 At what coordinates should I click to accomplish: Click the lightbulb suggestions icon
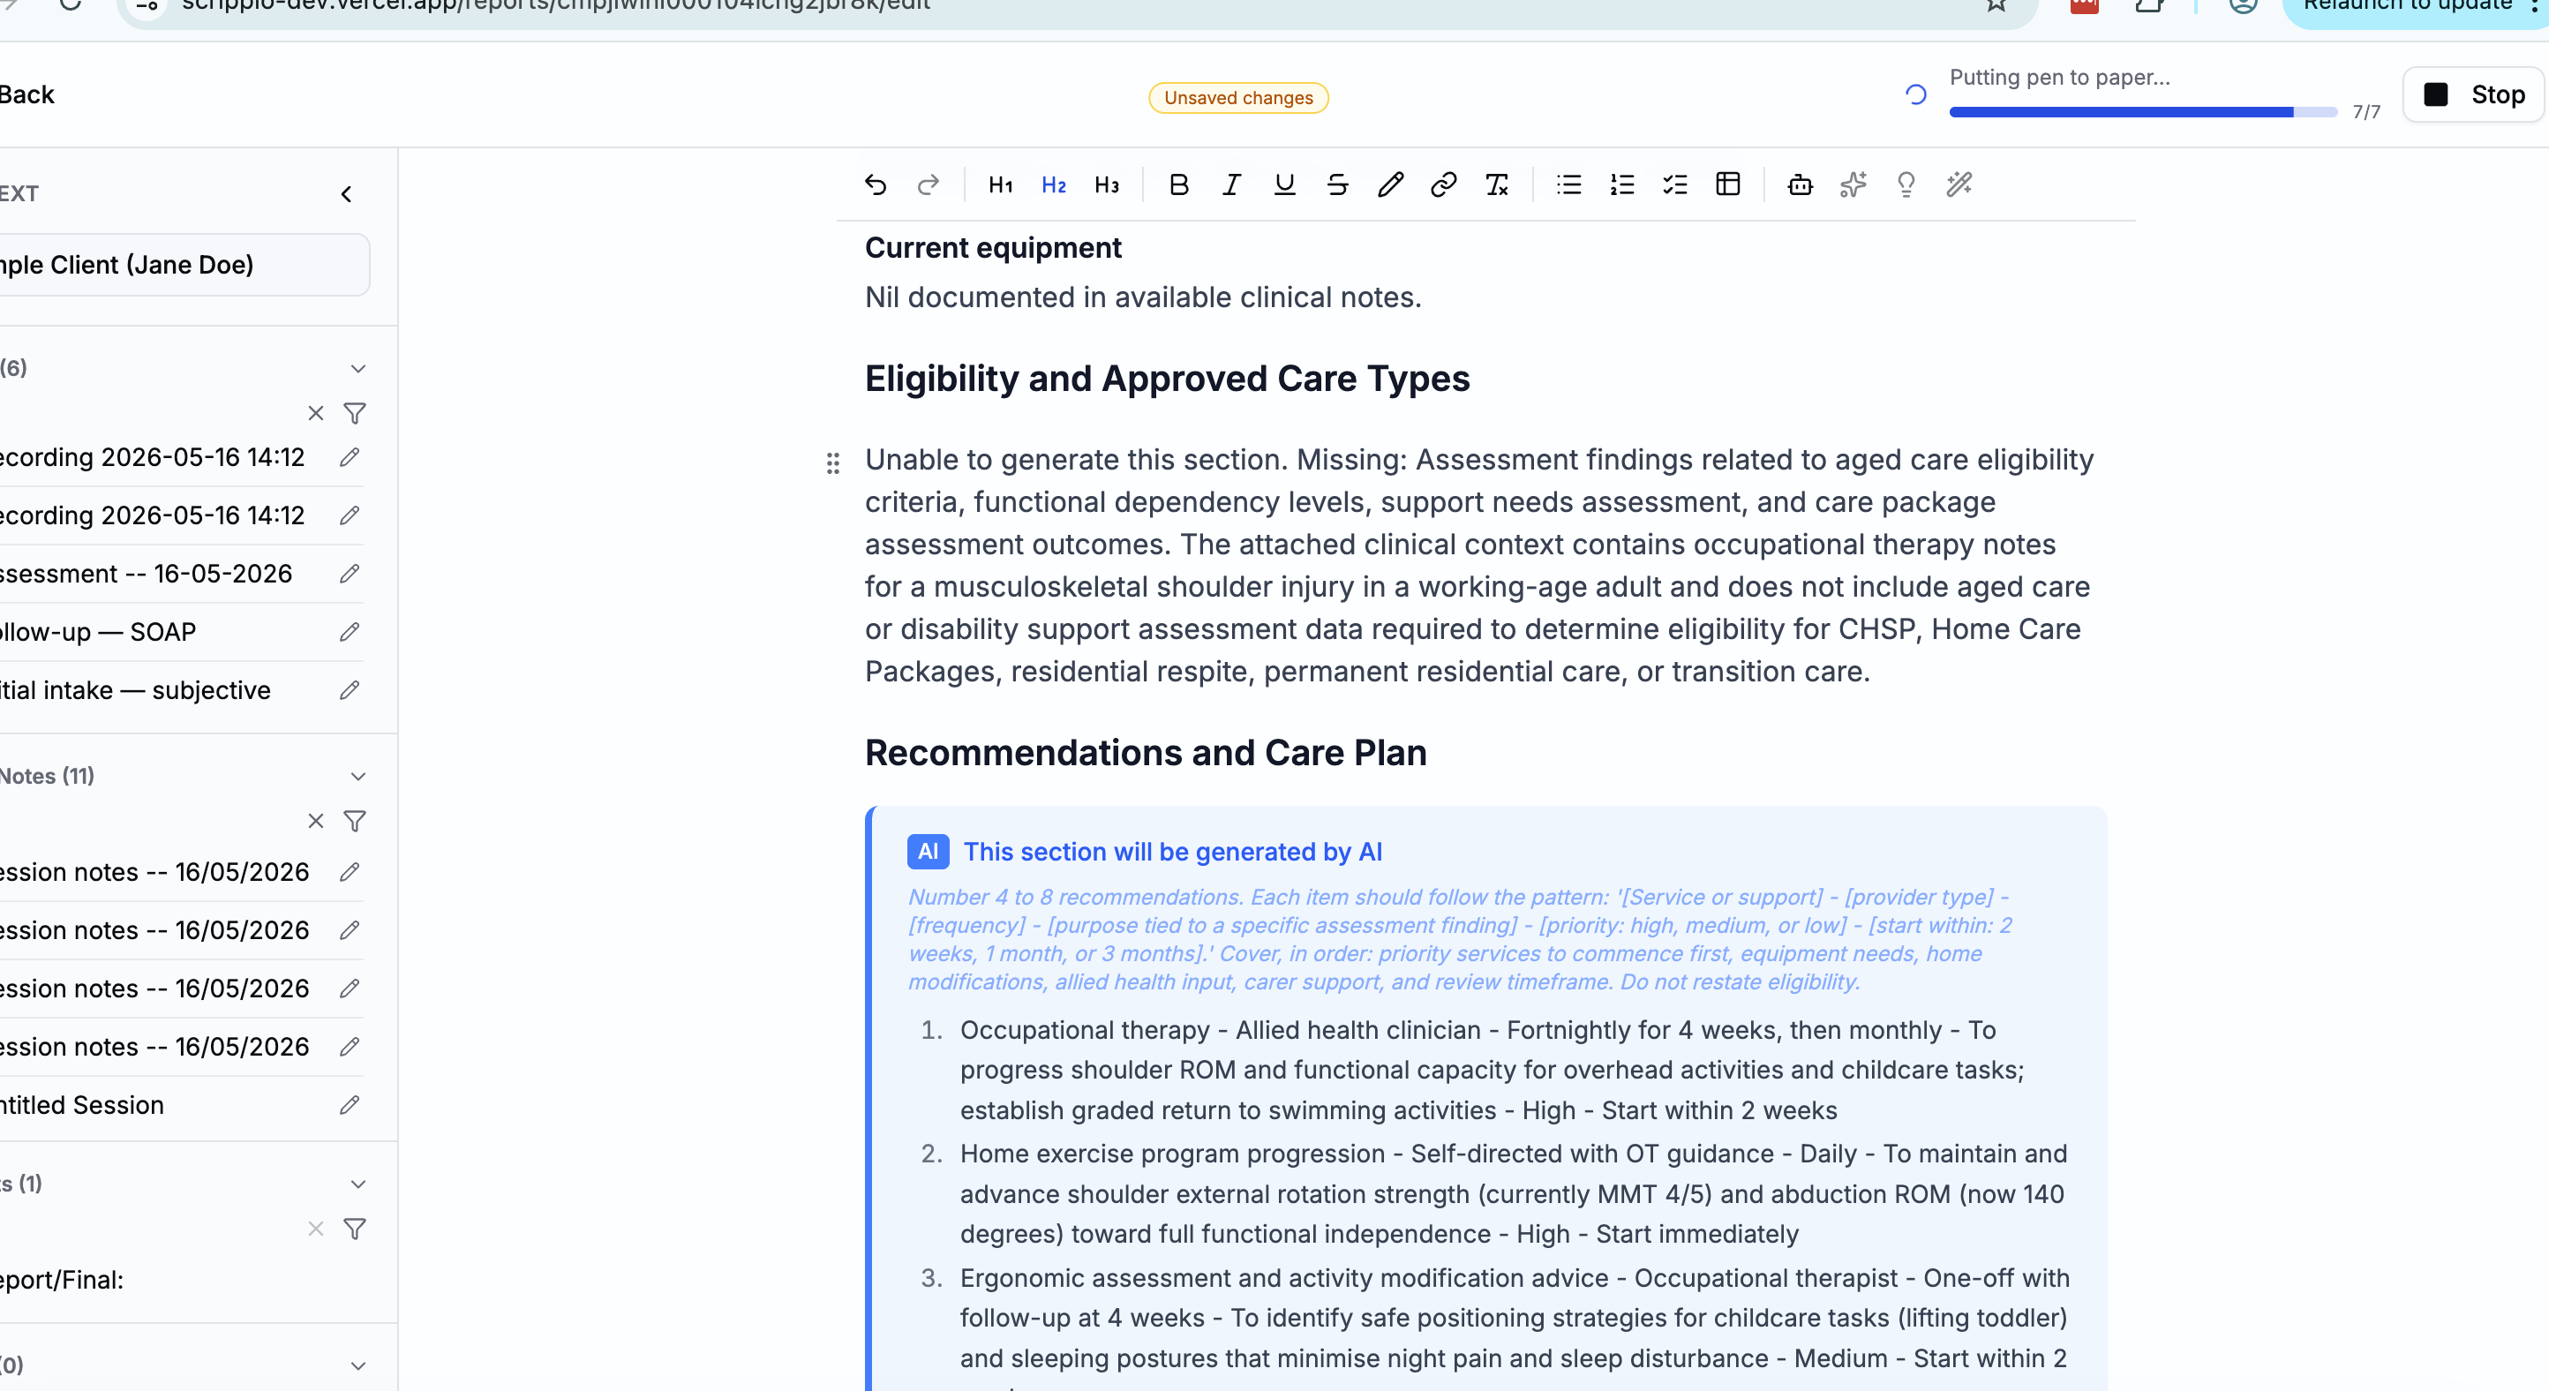click(1906, 185)
